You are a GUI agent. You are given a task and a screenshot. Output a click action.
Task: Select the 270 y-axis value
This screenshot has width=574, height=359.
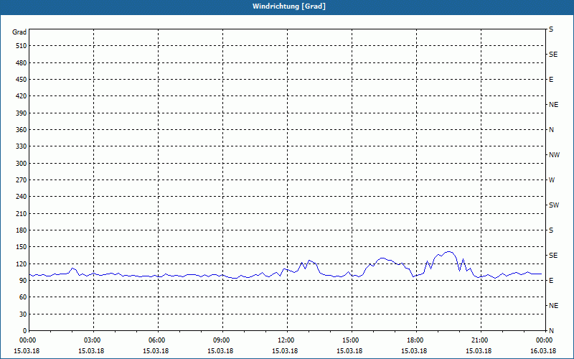click(22, 180)
